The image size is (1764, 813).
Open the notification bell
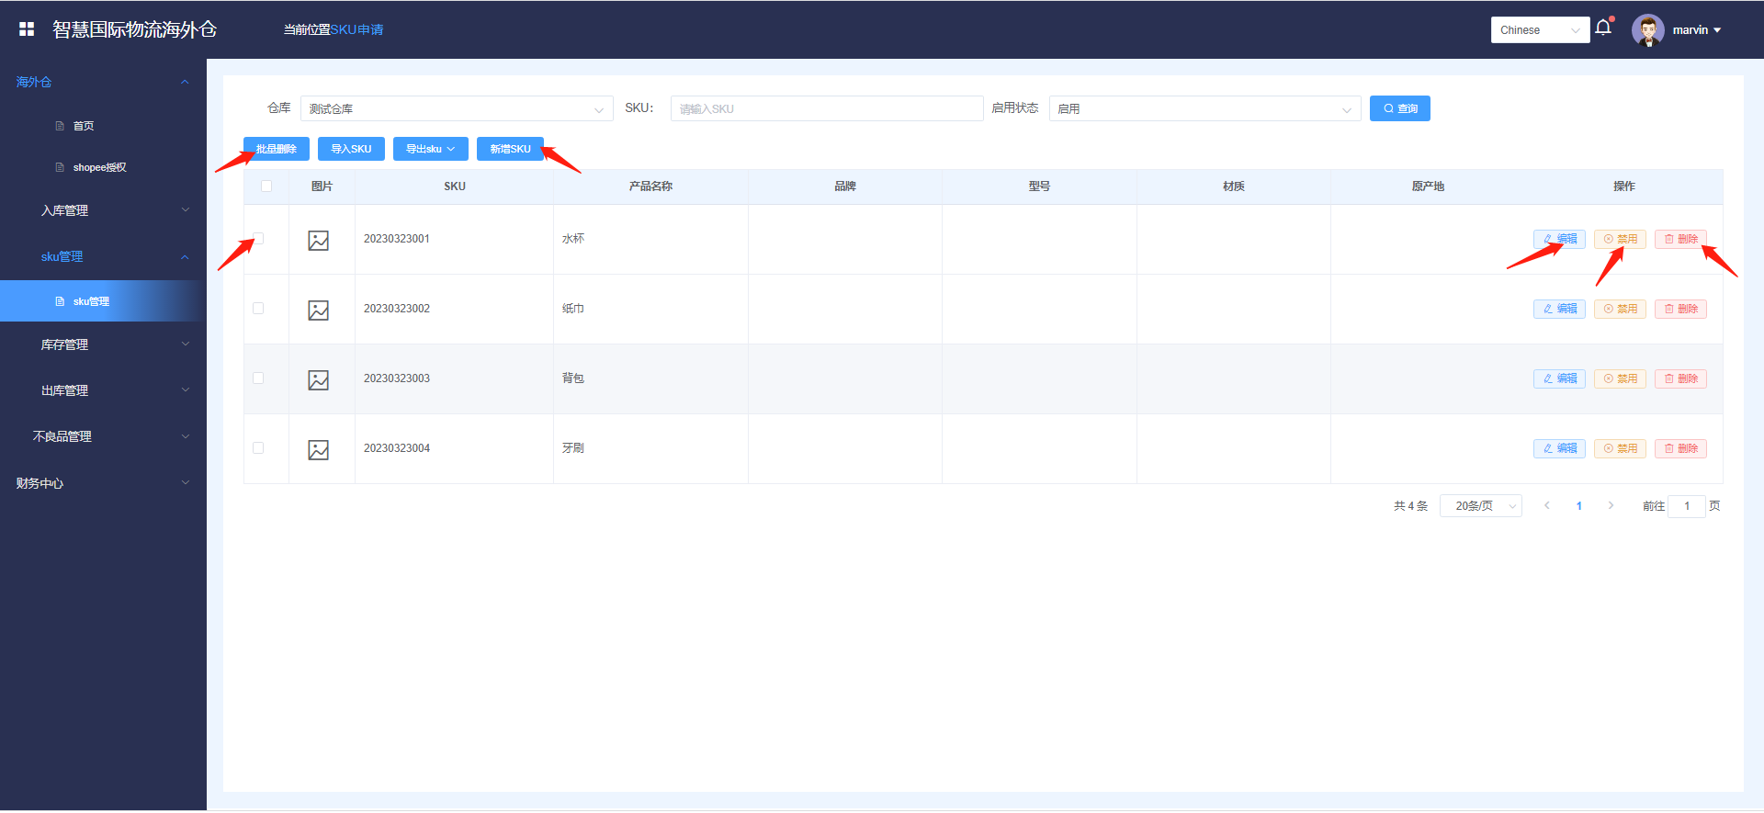pyautogui.click(x=1603, y=28)
